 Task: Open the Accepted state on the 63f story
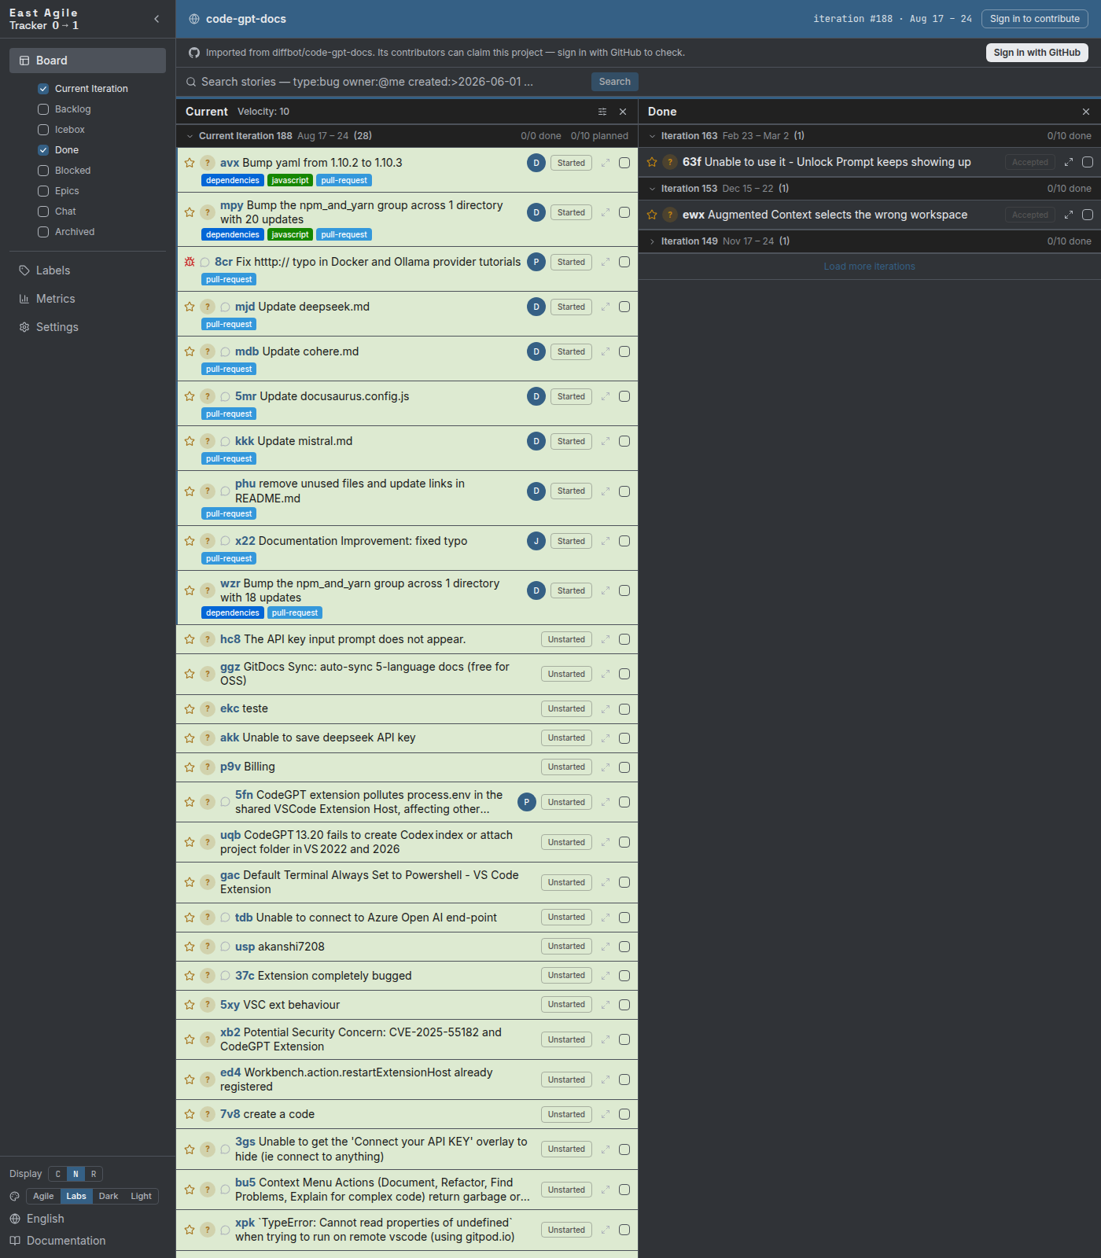[x=1030, y=162]
